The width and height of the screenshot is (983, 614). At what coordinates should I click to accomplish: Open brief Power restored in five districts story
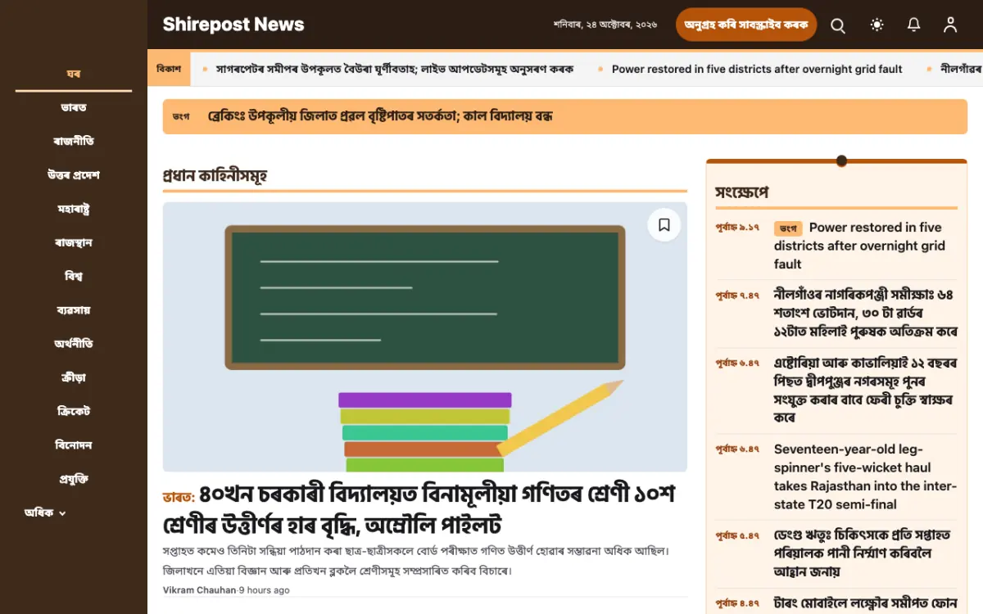coord(859,246)
